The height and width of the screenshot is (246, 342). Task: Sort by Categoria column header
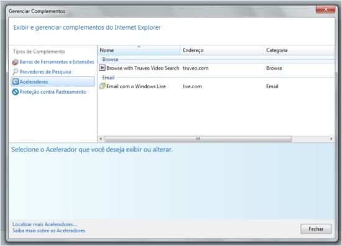299,50
